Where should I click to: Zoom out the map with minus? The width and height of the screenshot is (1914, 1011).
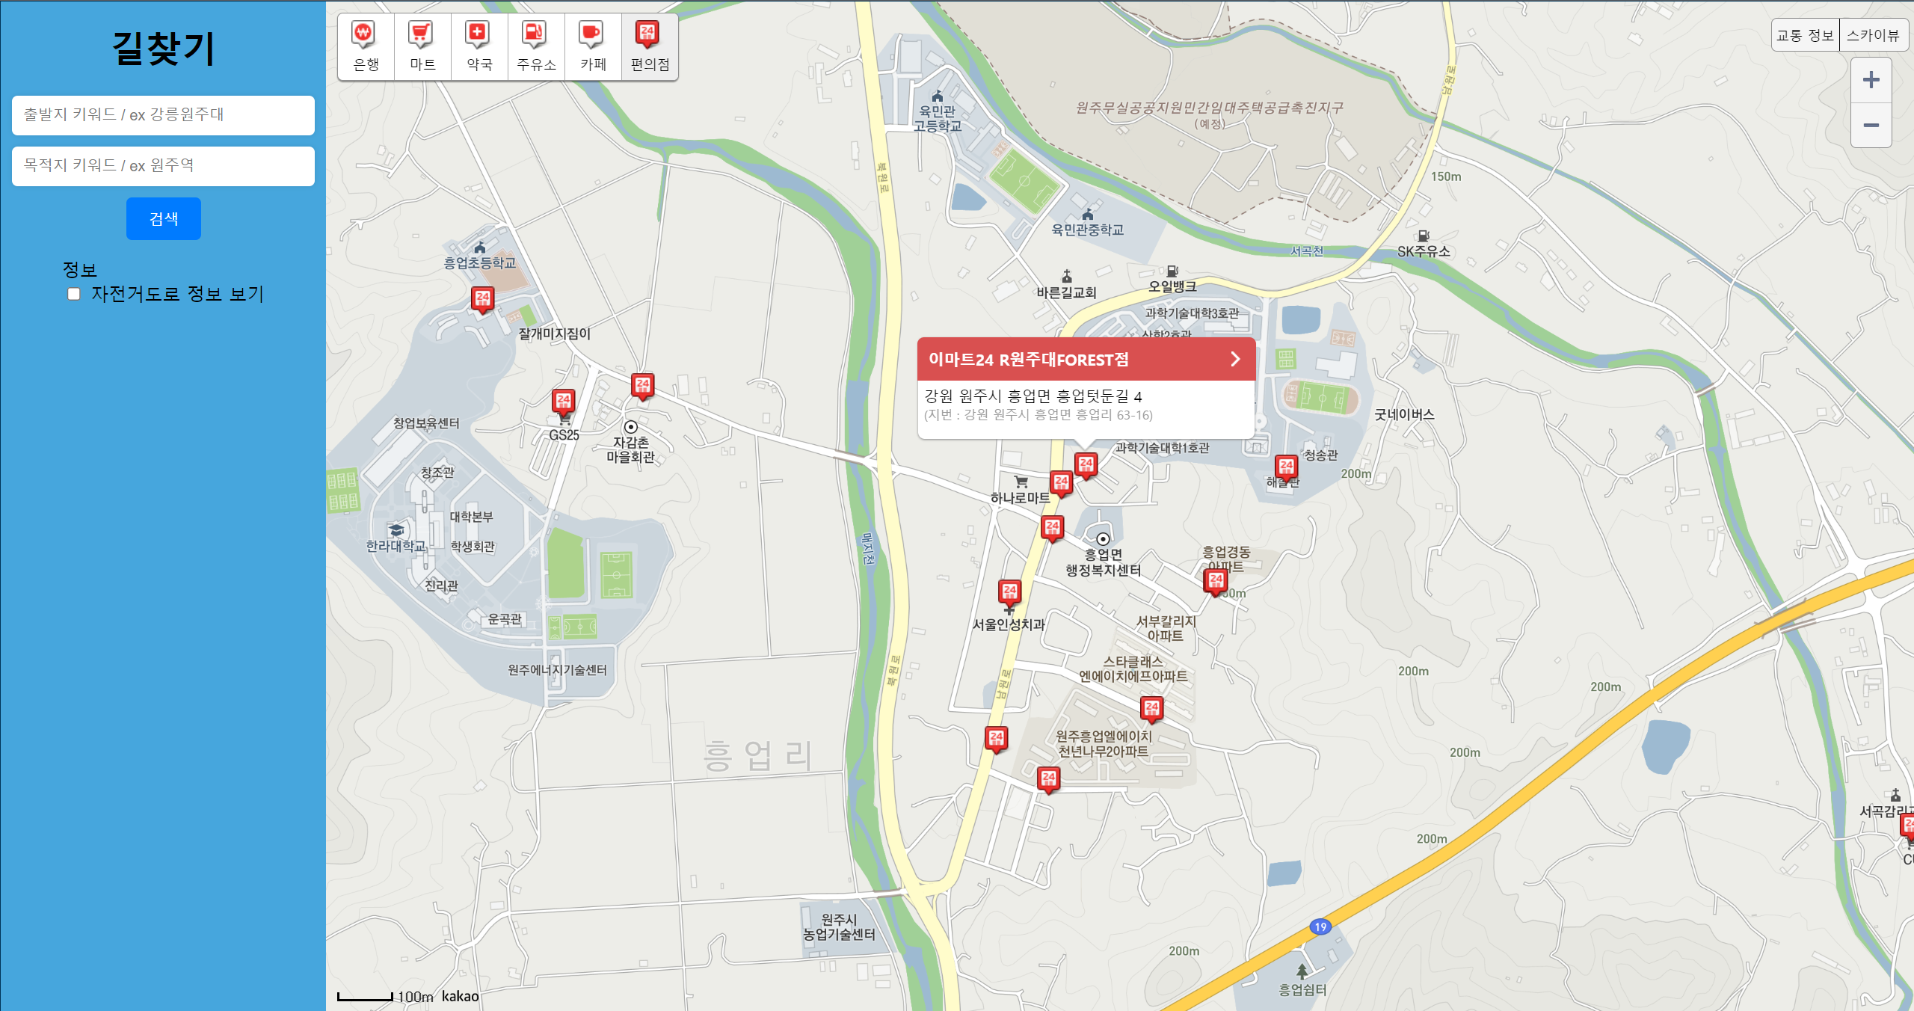point(1871,125)
